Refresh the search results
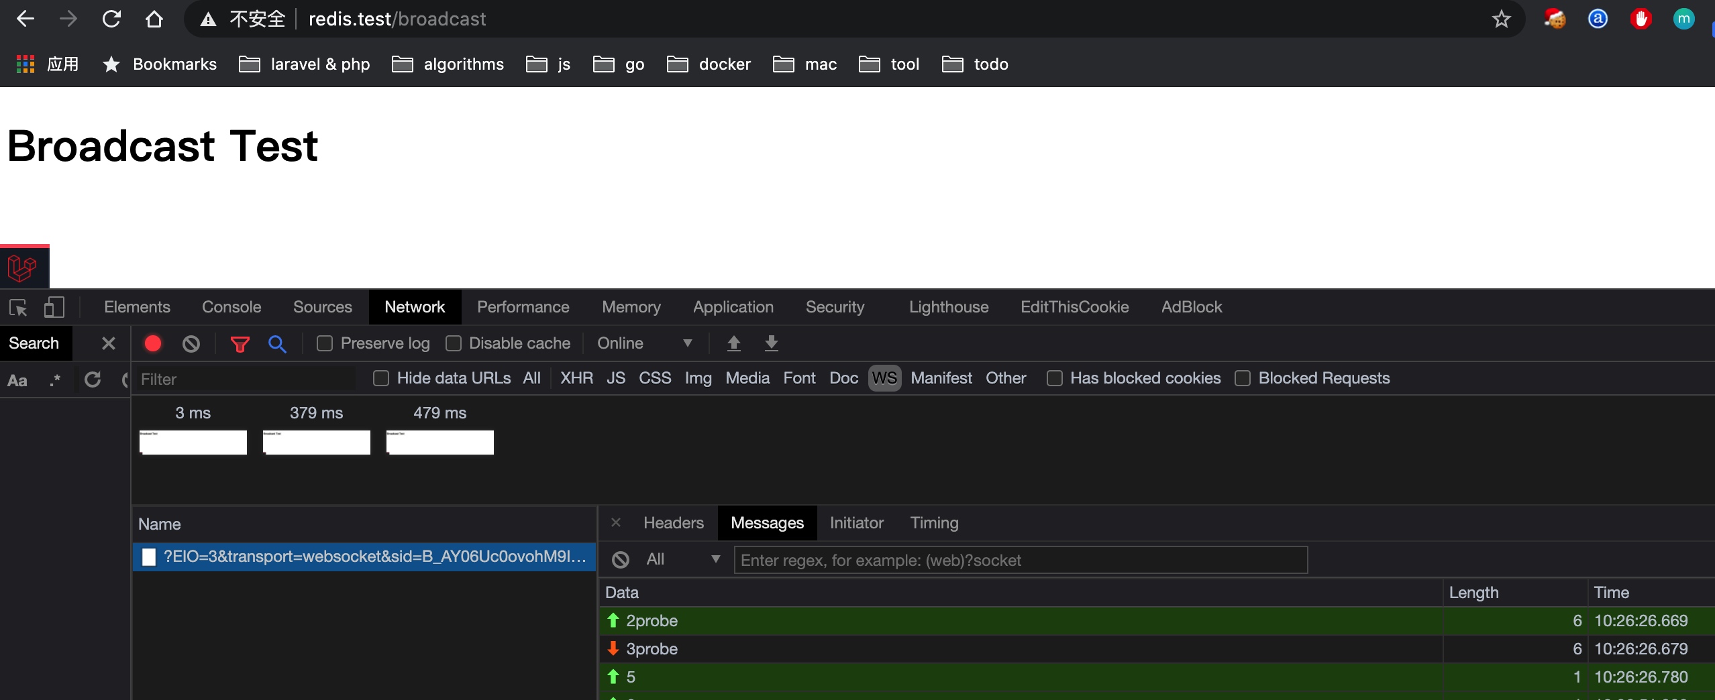Viewport: 1715px width, 700px height. click(x=93, y=380)
